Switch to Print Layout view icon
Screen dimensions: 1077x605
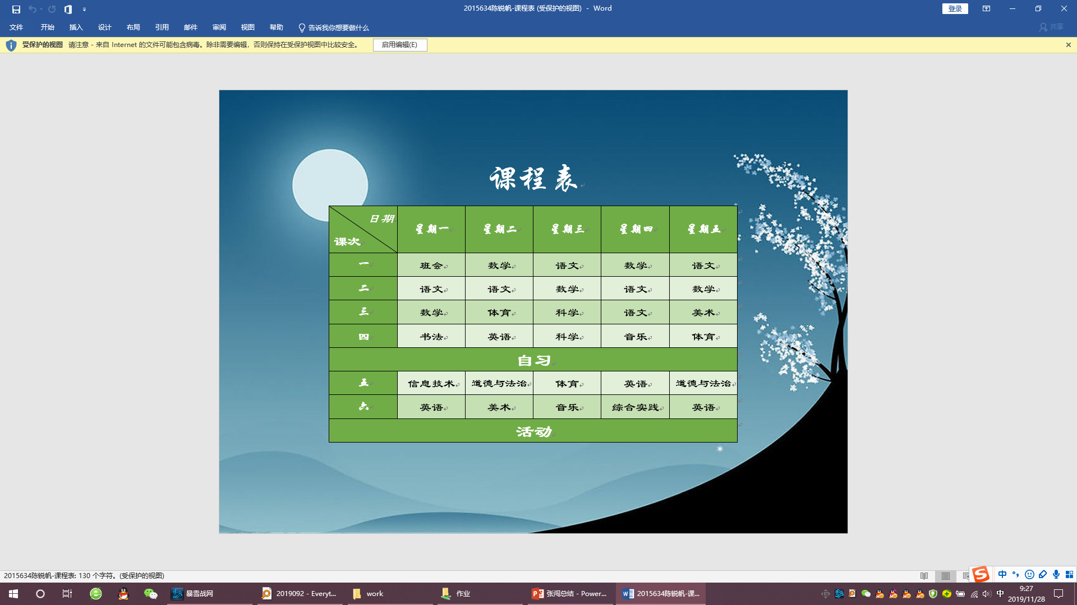(x=946, y=576)
